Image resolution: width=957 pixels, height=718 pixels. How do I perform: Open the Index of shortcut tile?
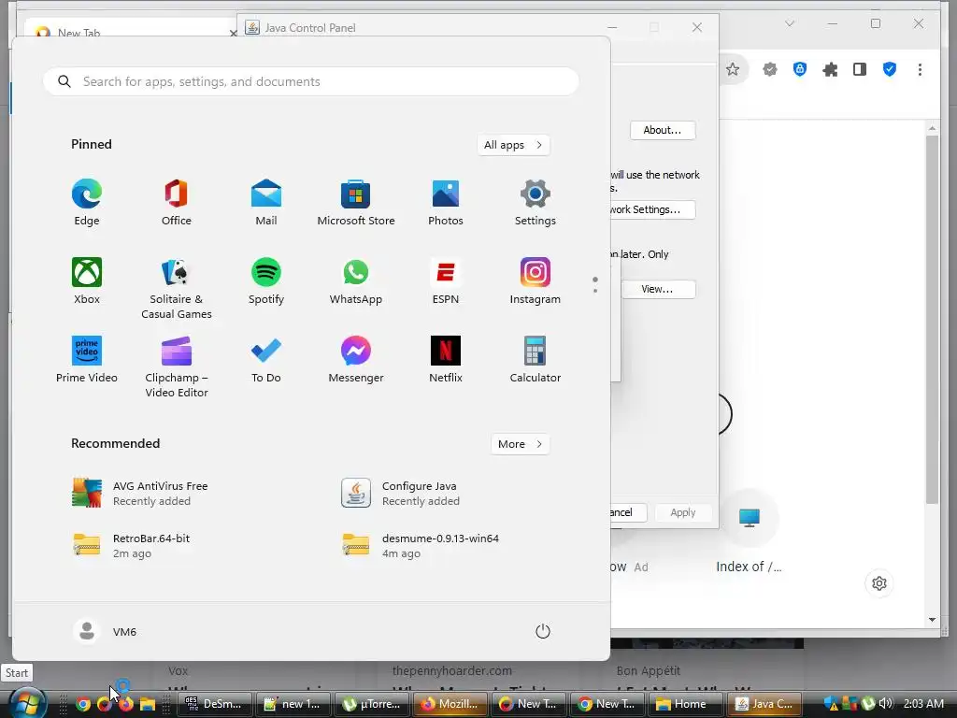pyautogui.click(x=749, y=531)
